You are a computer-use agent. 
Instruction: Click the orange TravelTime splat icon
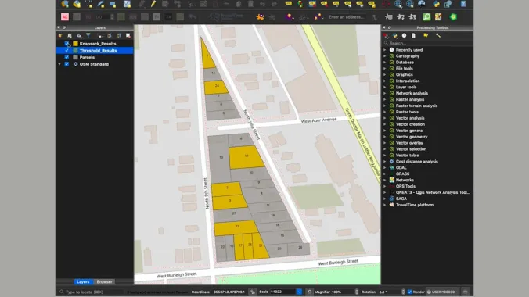click(x=260, y=17)
